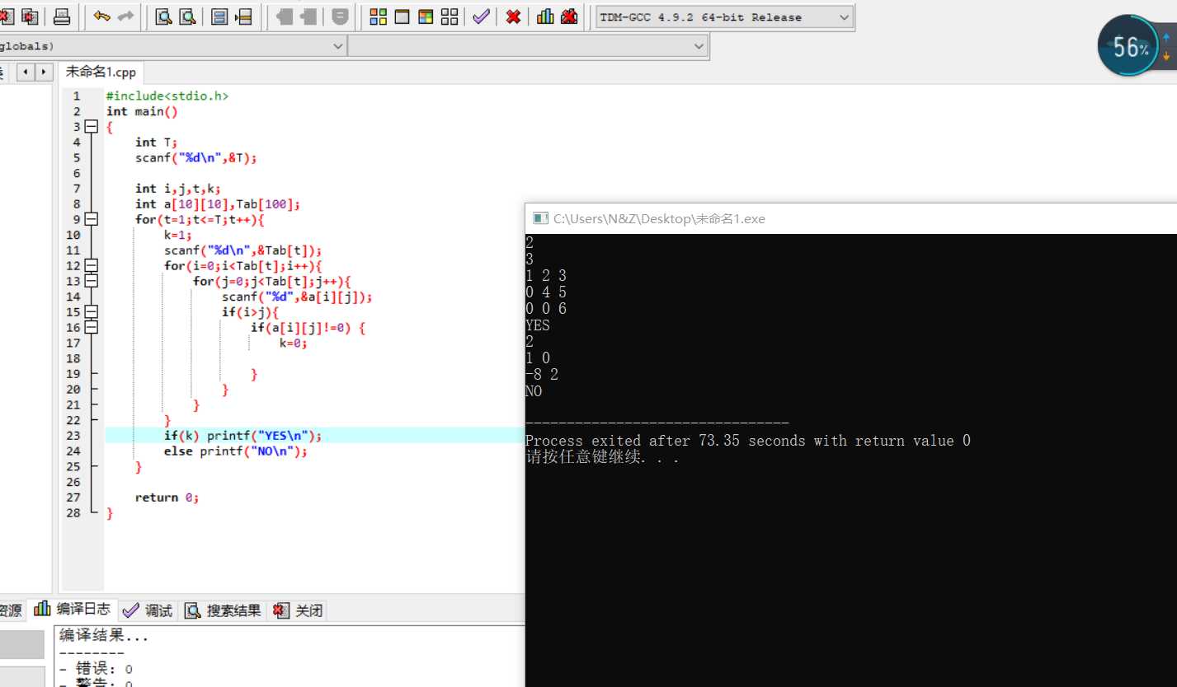Open the 搜索结果 search results tab
The image size is (1177, 687).
(223, 610)
